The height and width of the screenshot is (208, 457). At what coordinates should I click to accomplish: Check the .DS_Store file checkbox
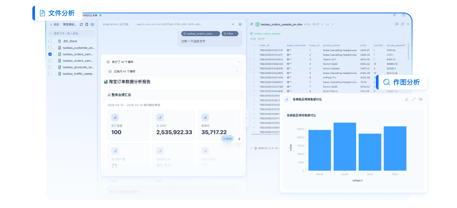(50, 41)
